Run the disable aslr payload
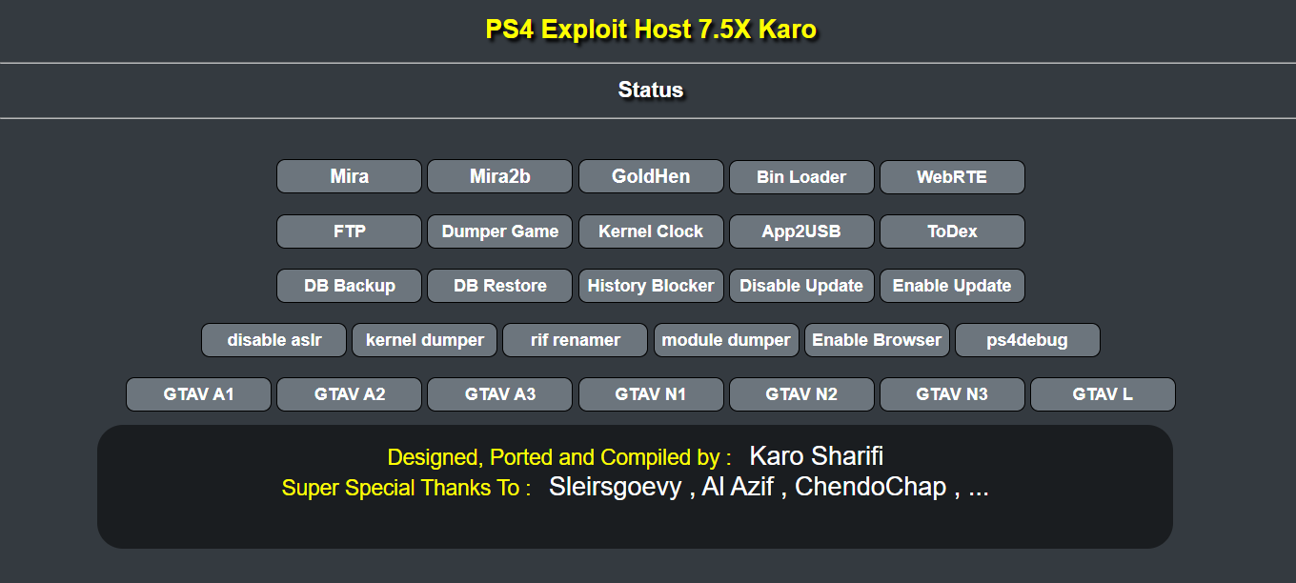This screenshot has height=583, width=1296. (x=273, y=339)
